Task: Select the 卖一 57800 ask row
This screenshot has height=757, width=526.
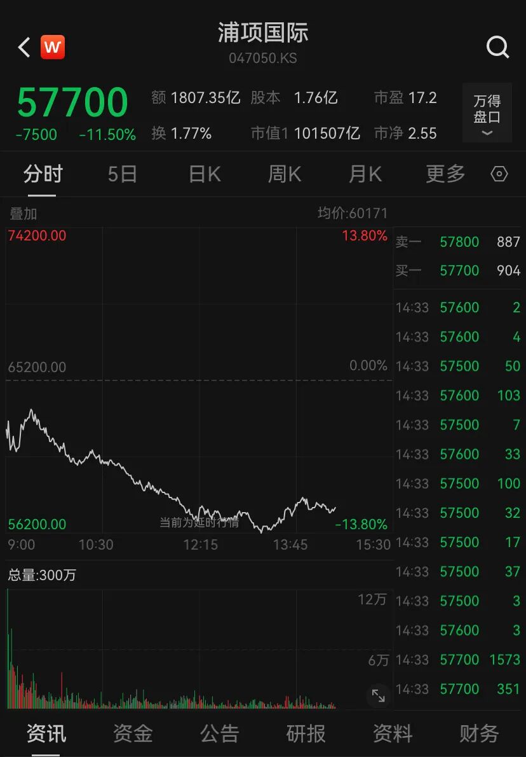Action: click(458, 242)
